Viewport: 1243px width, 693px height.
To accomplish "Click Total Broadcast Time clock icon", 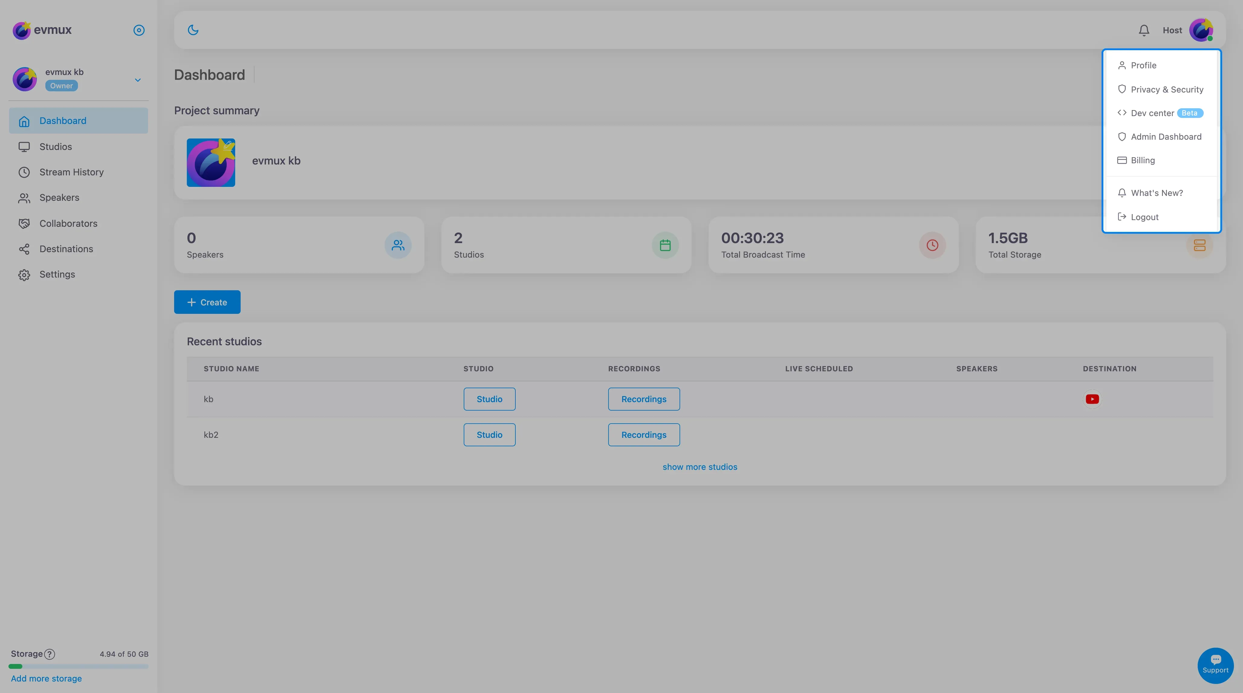I will [932, 245].
